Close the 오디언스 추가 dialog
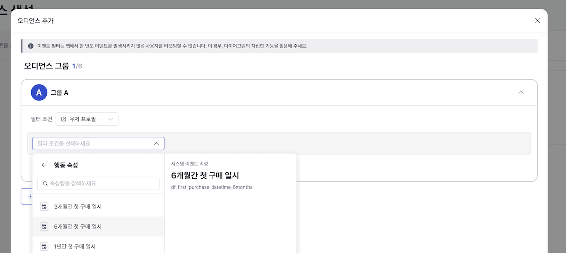This screenshot has width=566, height=253. [x=538, y=20]
